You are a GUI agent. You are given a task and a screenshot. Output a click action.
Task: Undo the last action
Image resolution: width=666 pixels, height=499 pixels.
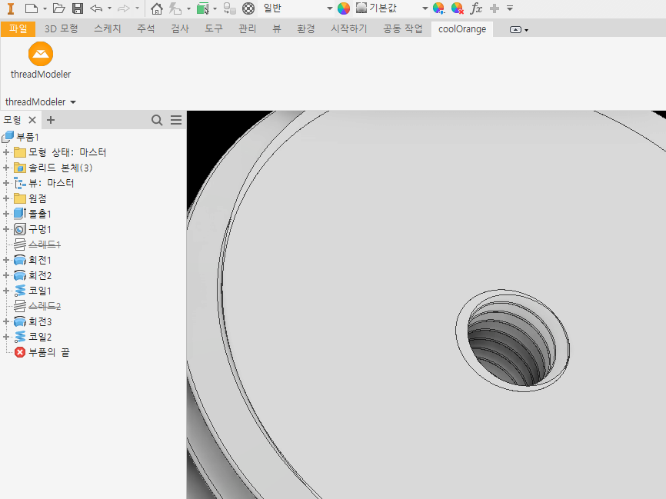96,8
